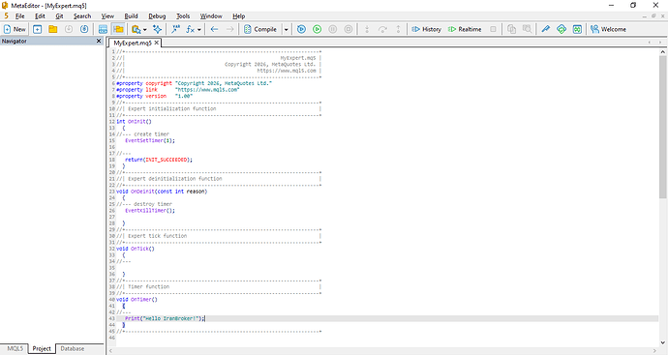Click the blue brush styler icon
Screen dimensions: 668x355
pos(545,29)
